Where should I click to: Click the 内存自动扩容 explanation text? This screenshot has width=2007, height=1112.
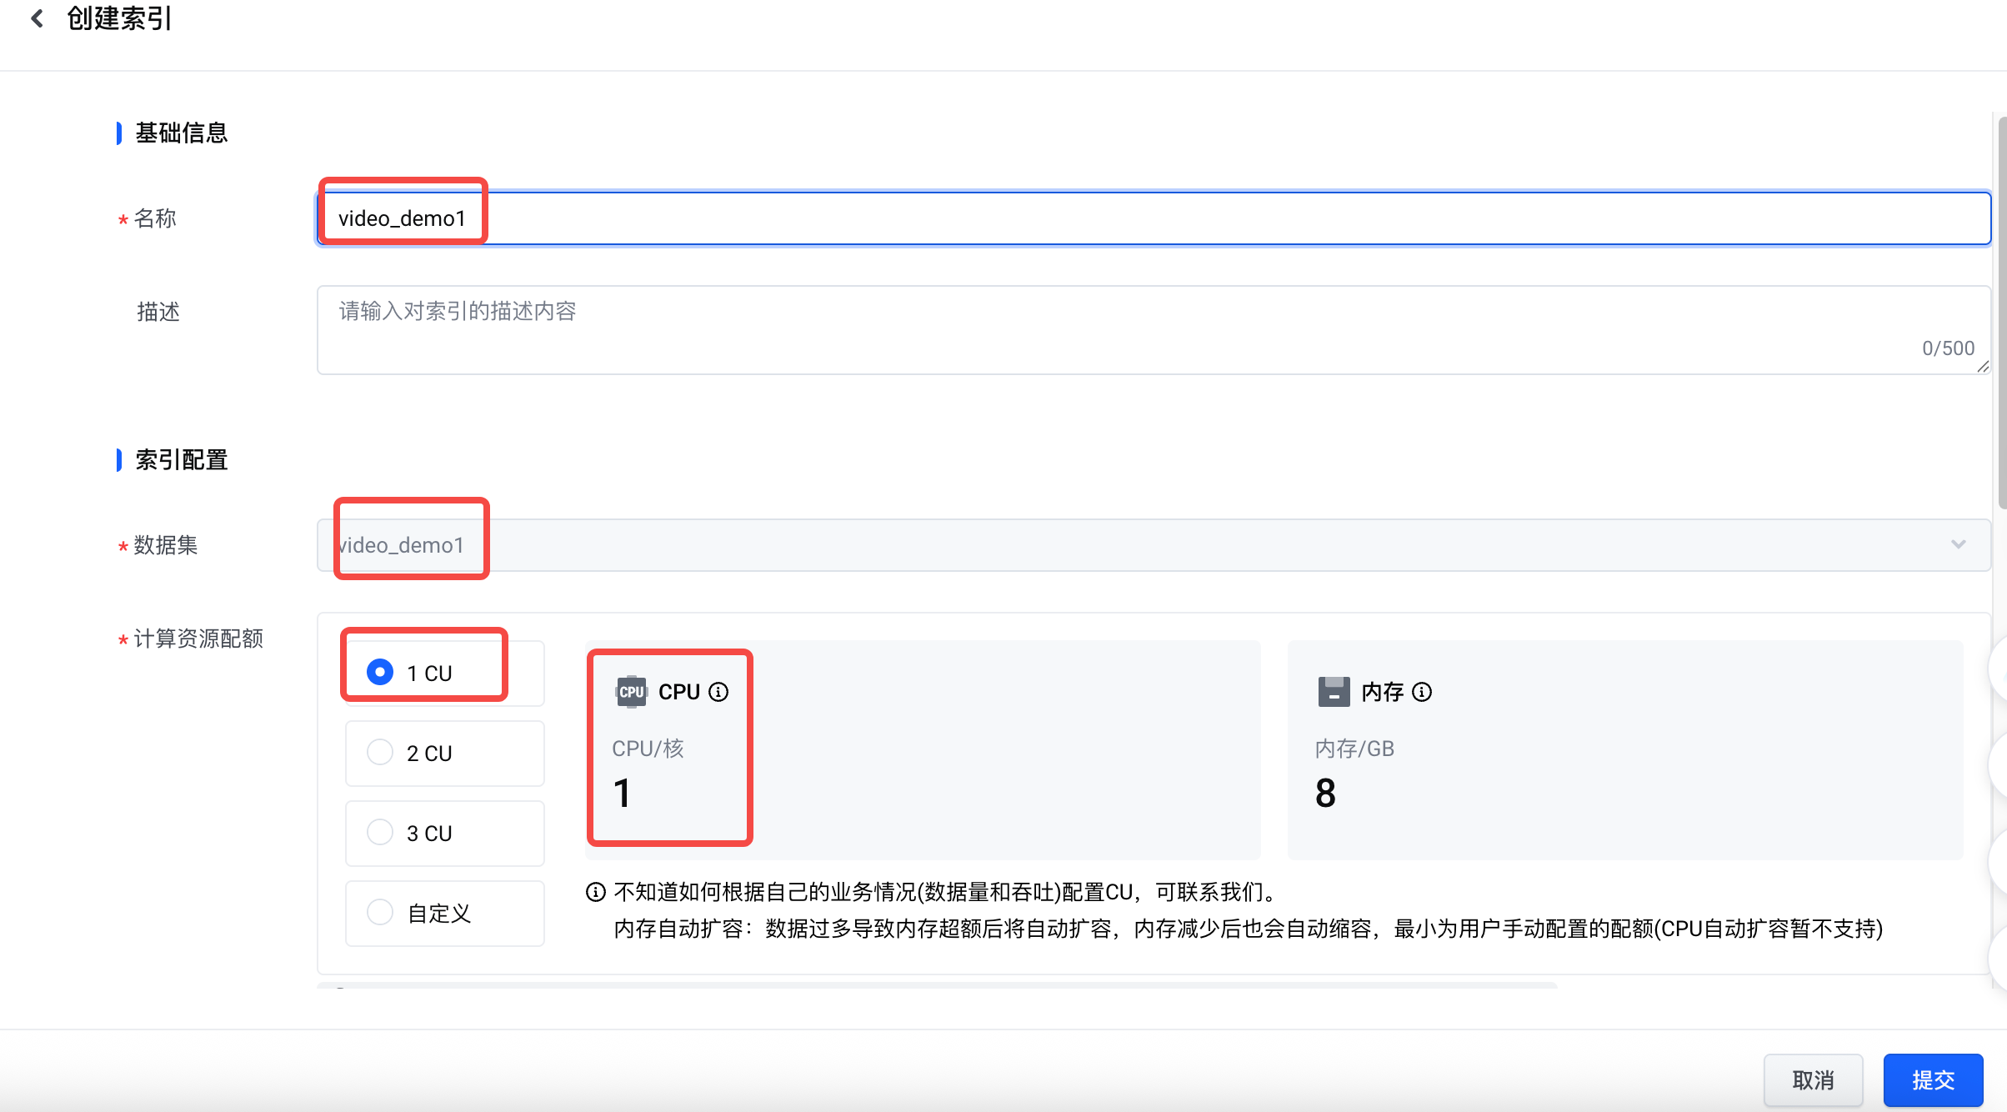click(x=1249, y=929)
